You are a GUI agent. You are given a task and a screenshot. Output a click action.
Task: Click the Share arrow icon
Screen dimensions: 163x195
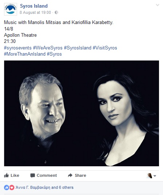70,175
